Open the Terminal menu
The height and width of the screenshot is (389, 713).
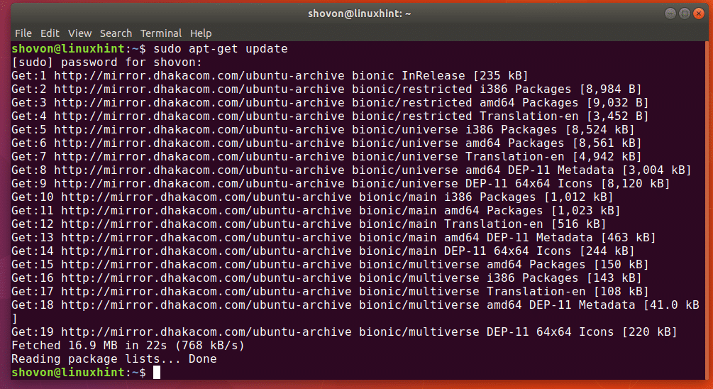tap(161, 33)
